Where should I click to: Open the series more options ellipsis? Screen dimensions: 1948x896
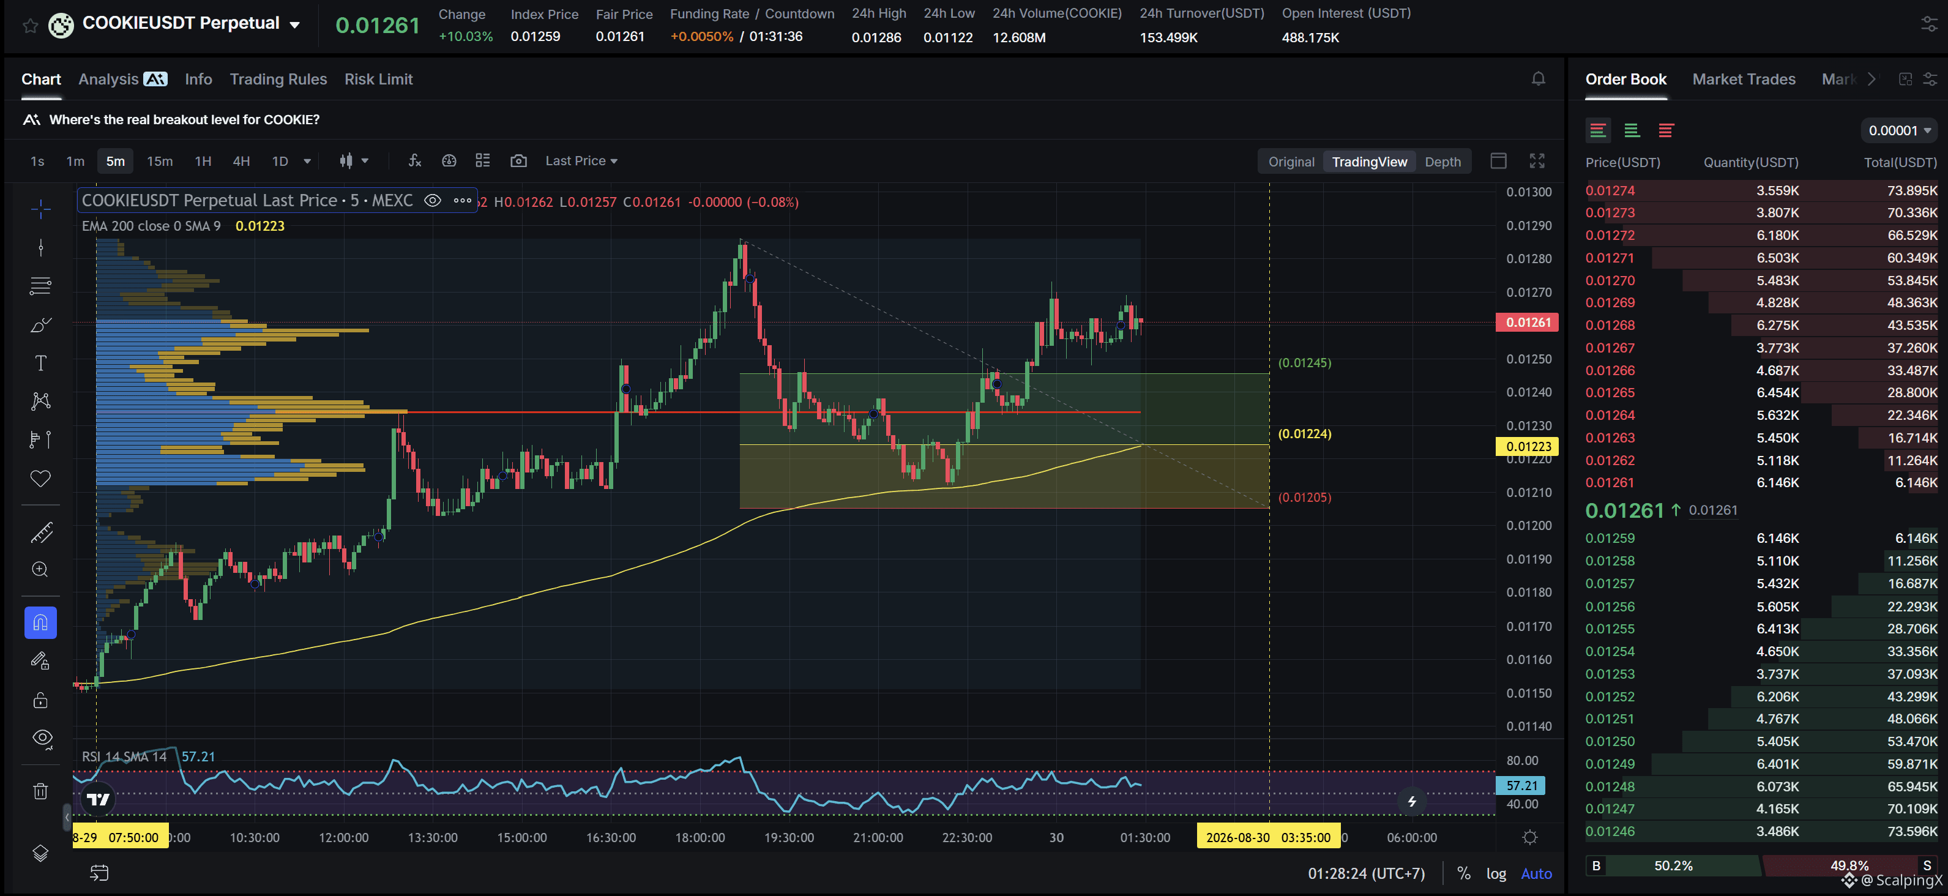click(462, 200)
